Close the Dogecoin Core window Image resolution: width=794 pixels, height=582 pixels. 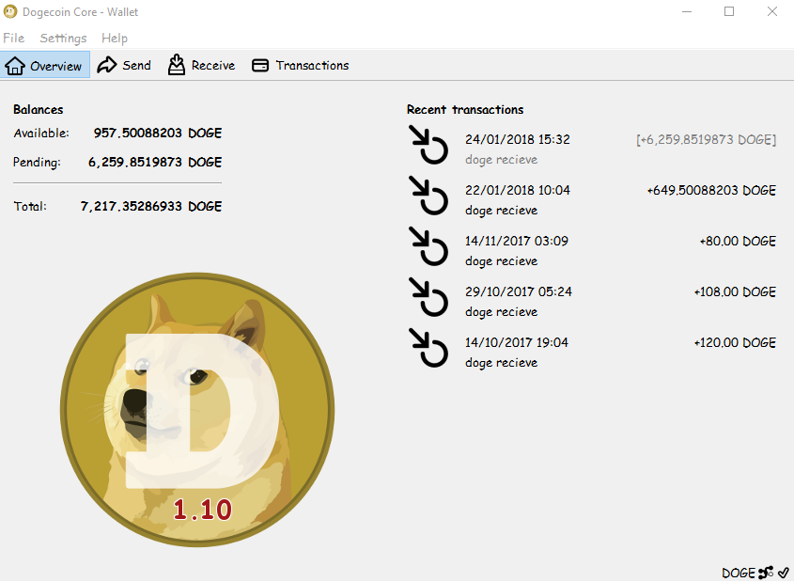point(772,11)
